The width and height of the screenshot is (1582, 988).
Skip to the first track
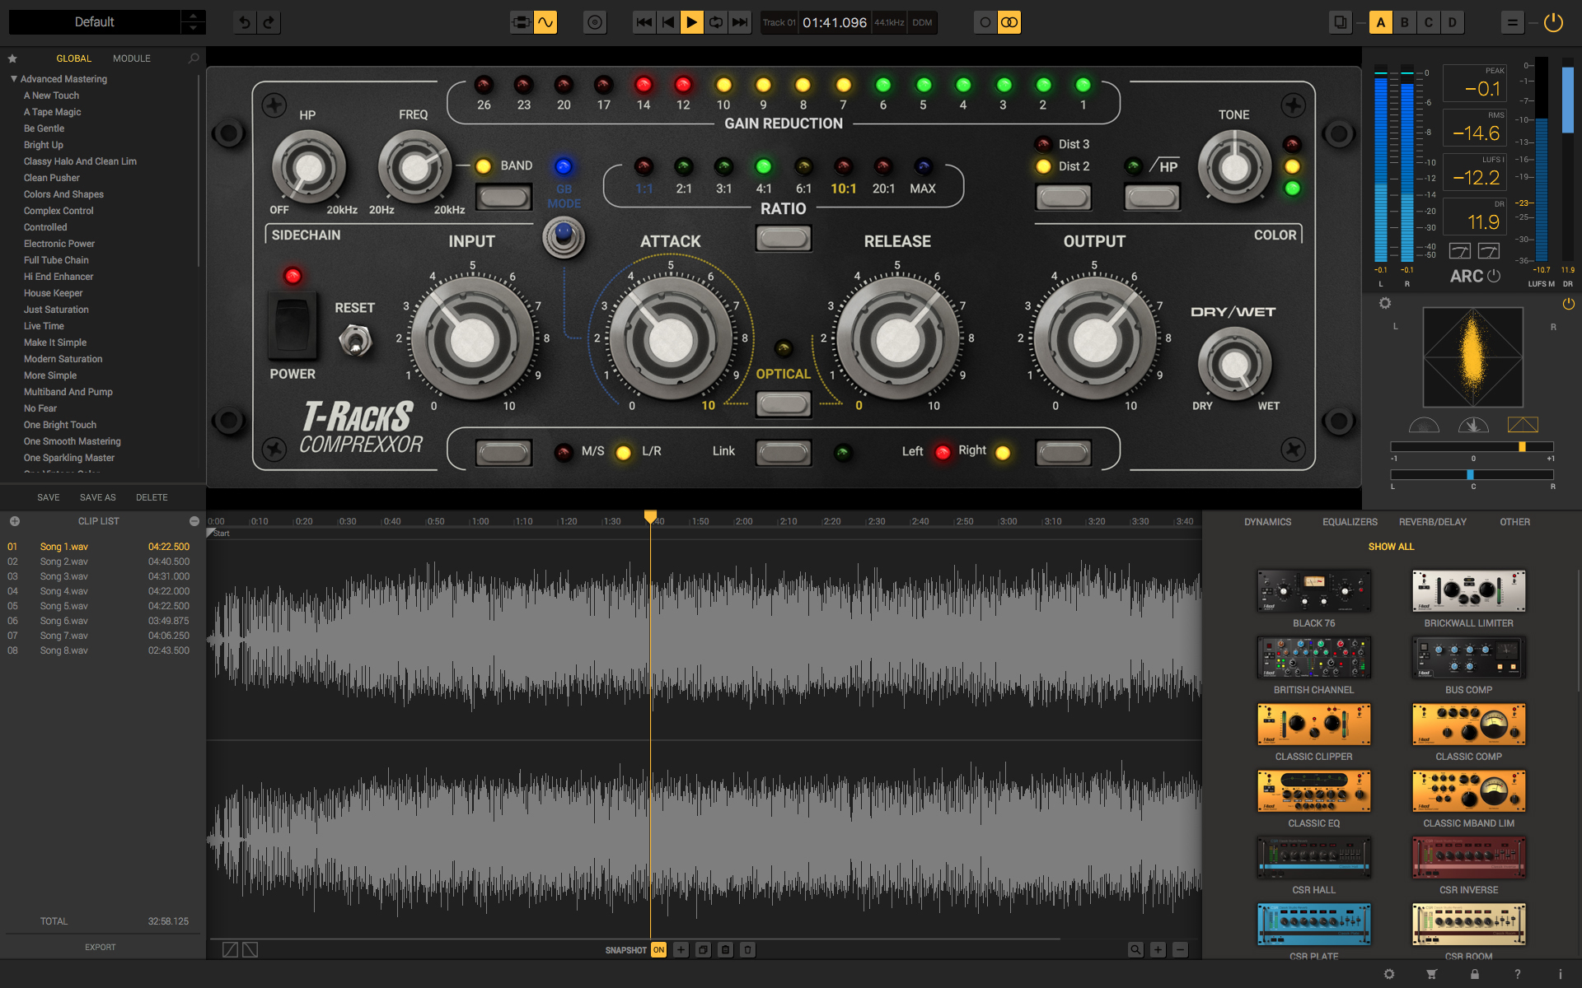tap(644, 22)
